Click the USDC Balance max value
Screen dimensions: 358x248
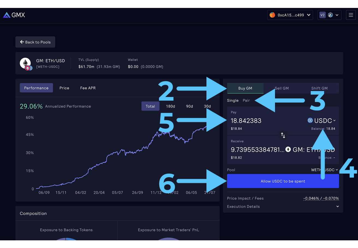(330, 129)
